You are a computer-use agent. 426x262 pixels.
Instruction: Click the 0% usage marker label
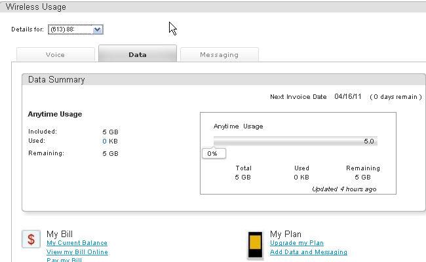213,153
